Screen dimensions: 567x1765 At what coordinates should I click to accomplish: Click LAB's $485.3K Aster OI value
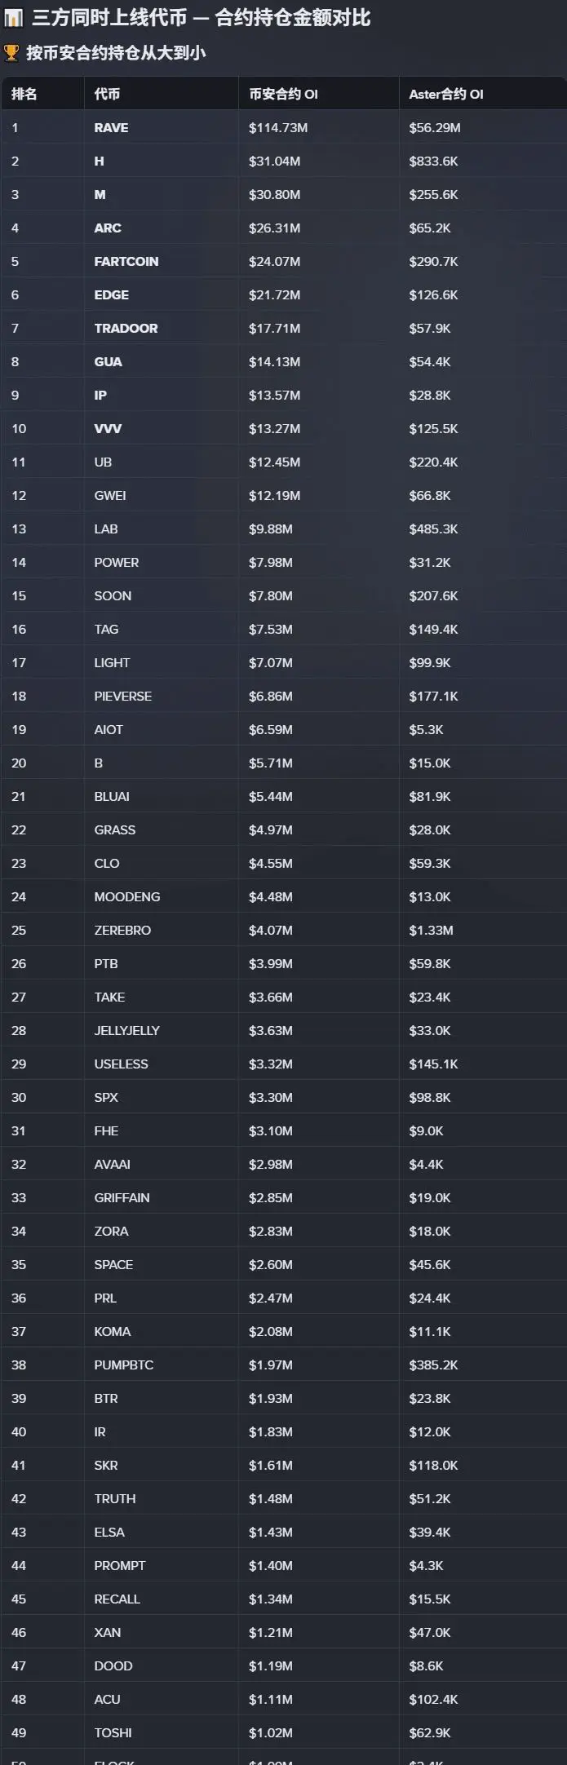click(x=433, y=529)
